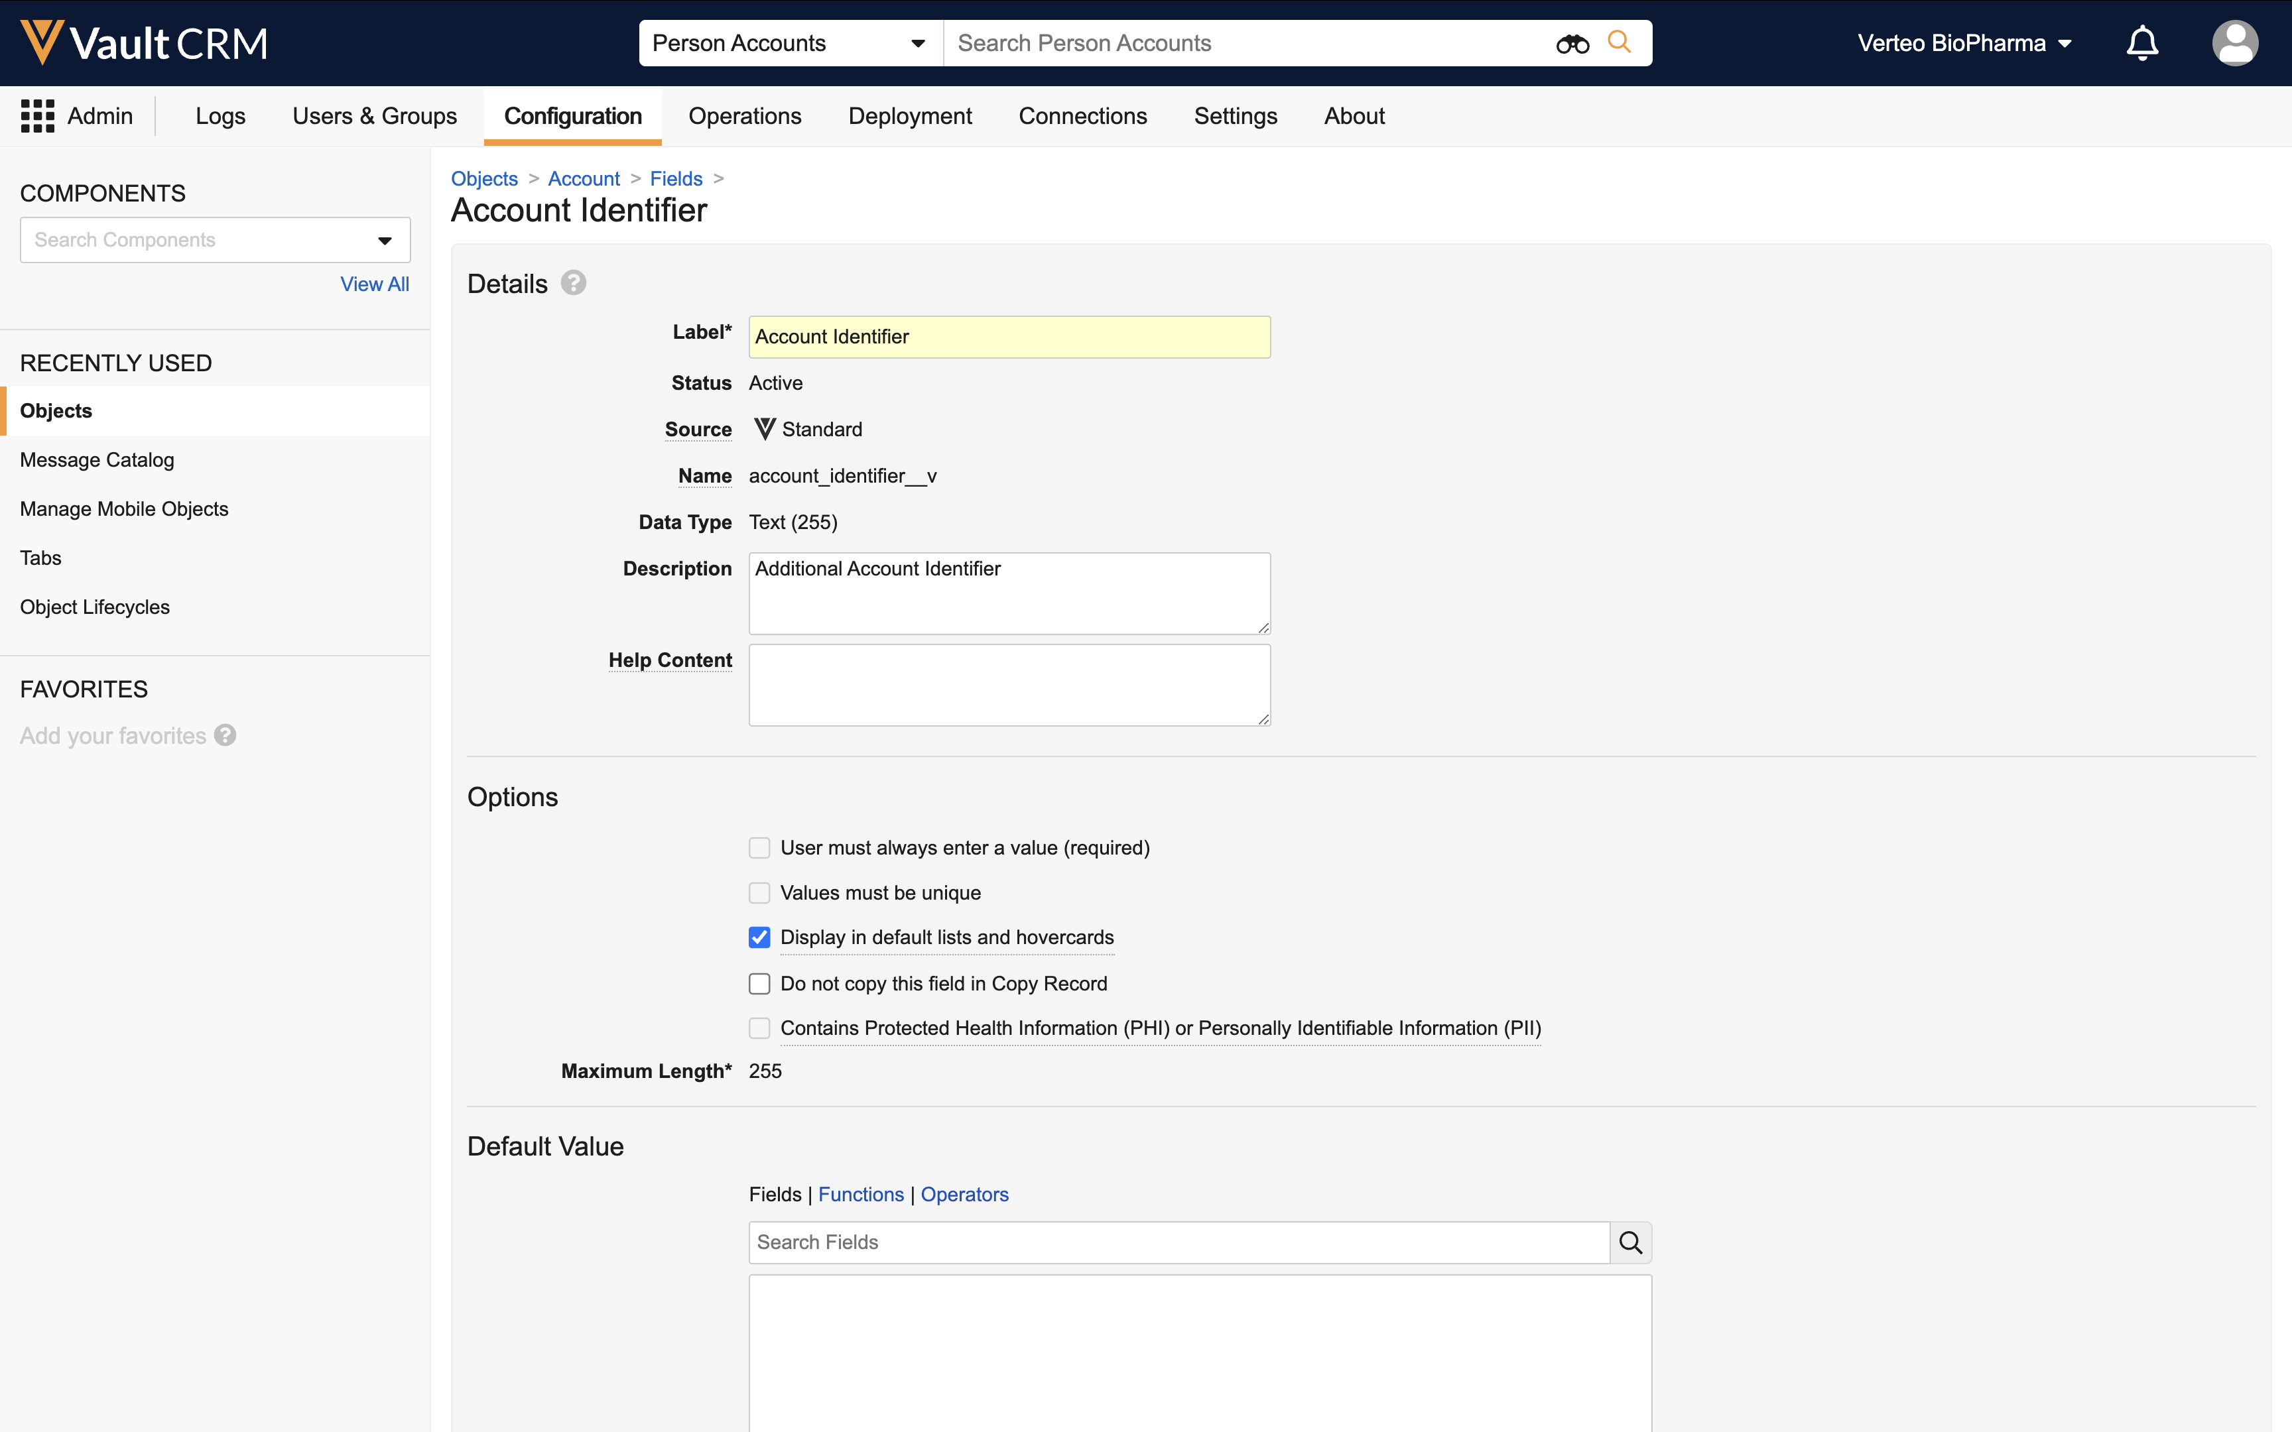Image resolution: width=2292 pixels, height=1432 pixels.
Task: Click View All components link
Action: point(375,284)
